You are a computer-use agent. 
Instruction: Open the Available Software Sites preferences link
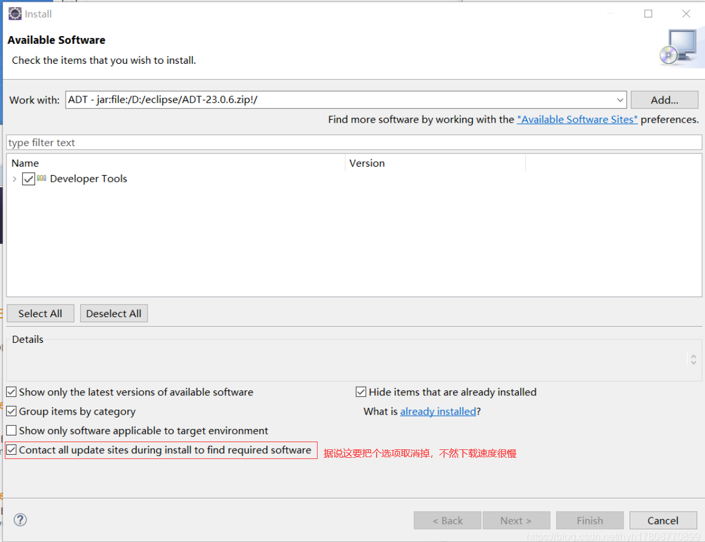point(577,119)
